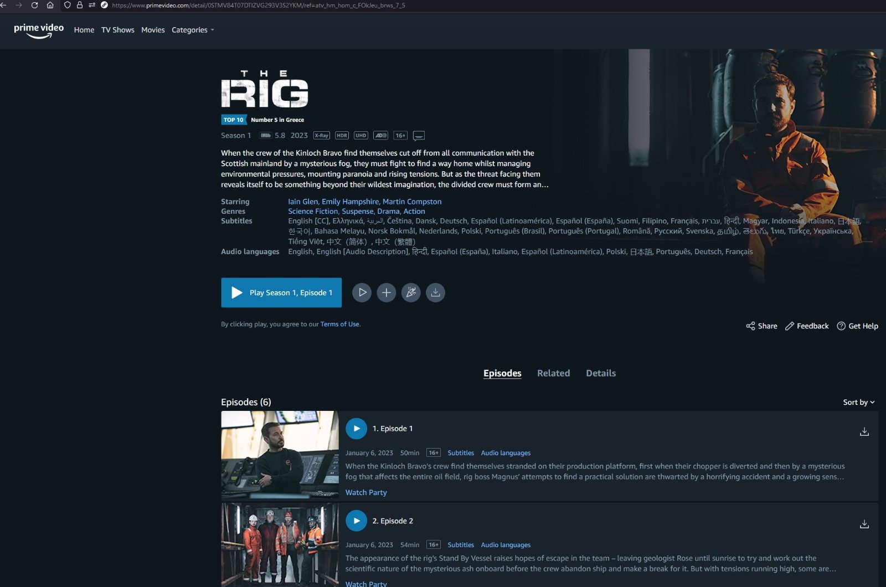
Task: Open Episode 2 thumbnail
Action: click(280, 545)
